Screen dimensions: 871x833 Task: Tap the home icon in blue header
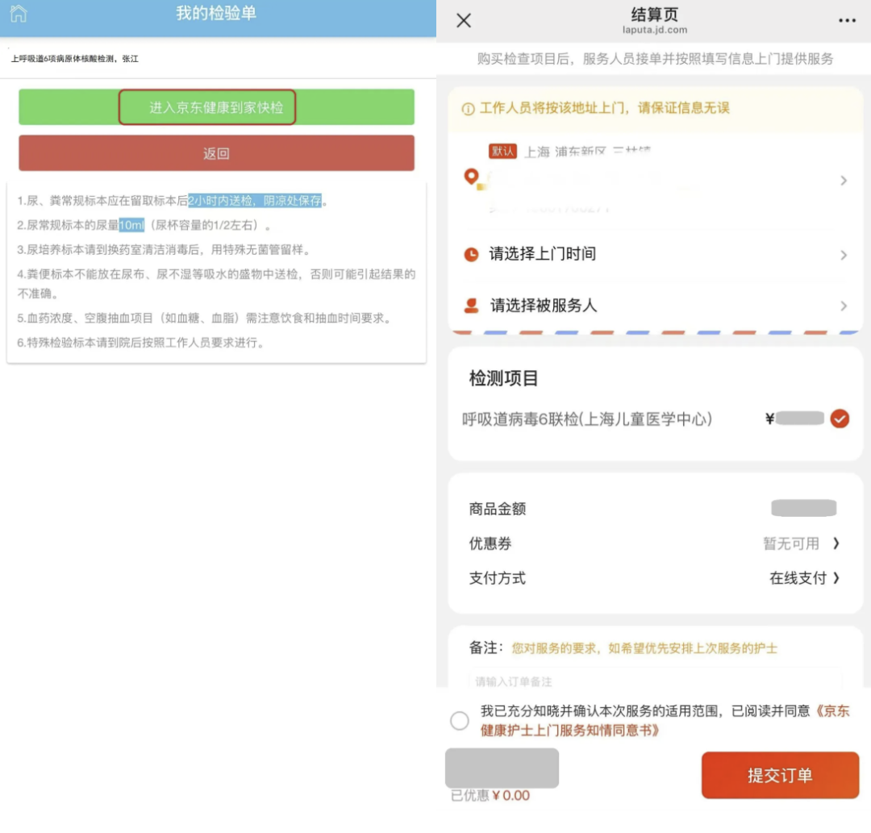tap(18, 14)
